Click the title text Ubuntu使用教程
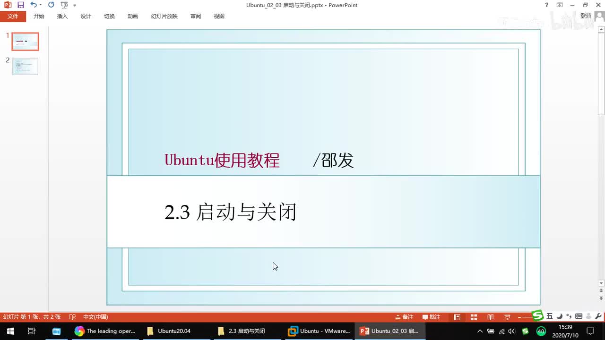Viewport: 605px width, 340px height. click(x=222, y=160)
